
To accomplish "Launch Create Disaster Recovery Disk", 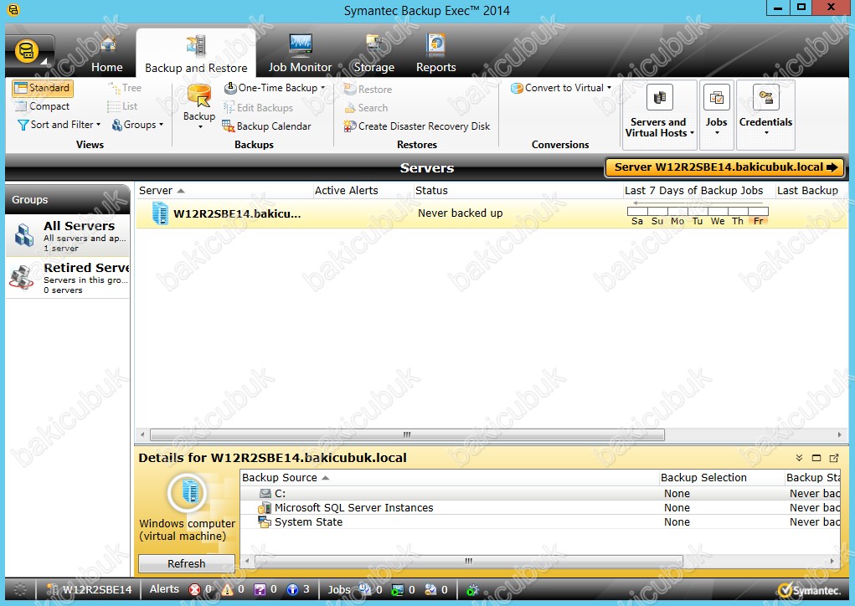I will [416, 126].
